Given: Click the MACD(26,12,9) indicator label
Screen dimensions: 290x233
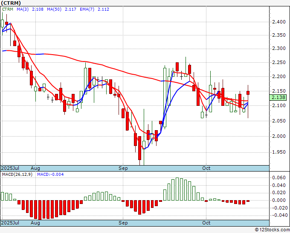Looking at the screenshot, I should pos(17,175).
